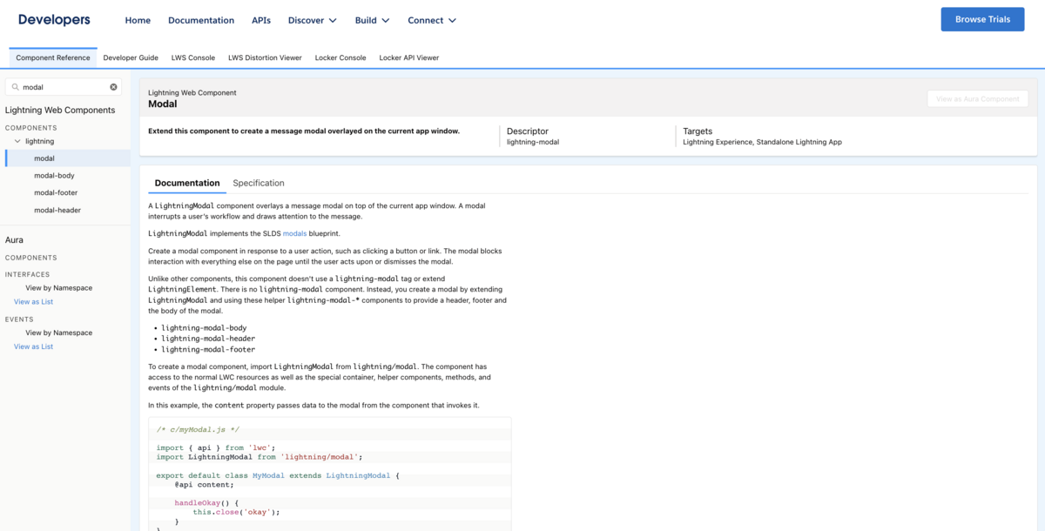This screenshot has width=1045, height=531.
Task: Click Home in the top navigation
Action: [x=138, y=20]
